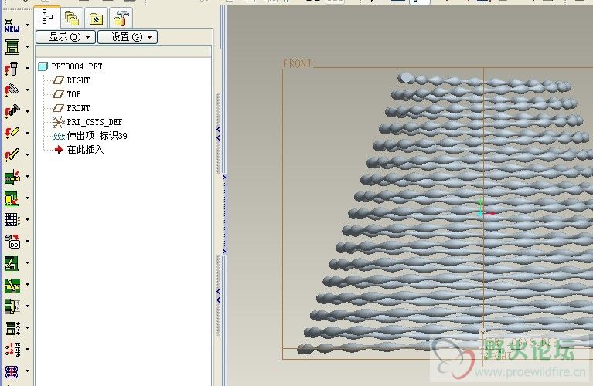This screenshot has height=386, width=593.
Task: Expand arrow beside the checkered table icon
Action: coord(27,219)
